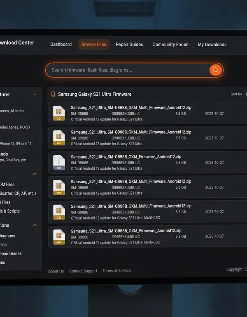Open Contact Support in the footer
Screen dimensions: 247x317
(x=83, y=271)
